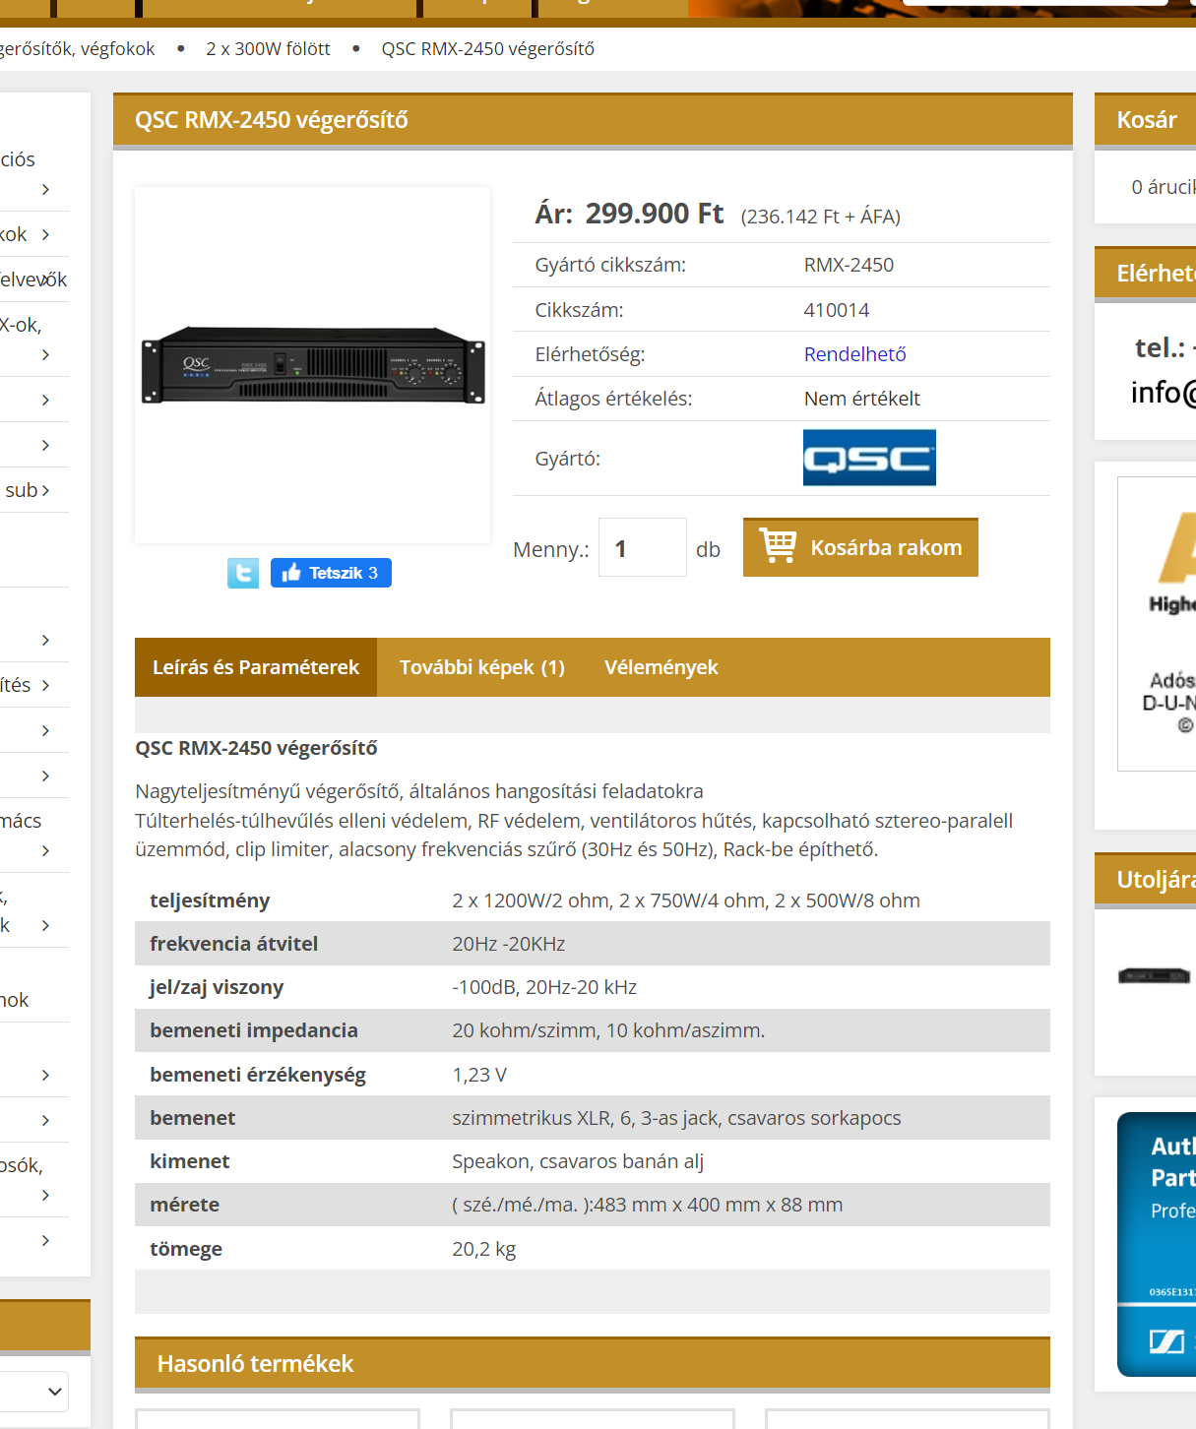This screenshot has width=1196, height=1429.
Task: Click the shopping cart icon on Kosárba rakom
Action: pos(778,546)
